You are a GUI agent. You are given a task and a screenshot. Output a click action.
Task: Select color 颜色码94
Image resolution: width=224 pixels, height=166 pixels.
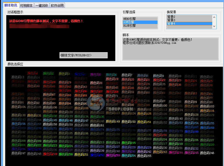[x=65, y=103]
